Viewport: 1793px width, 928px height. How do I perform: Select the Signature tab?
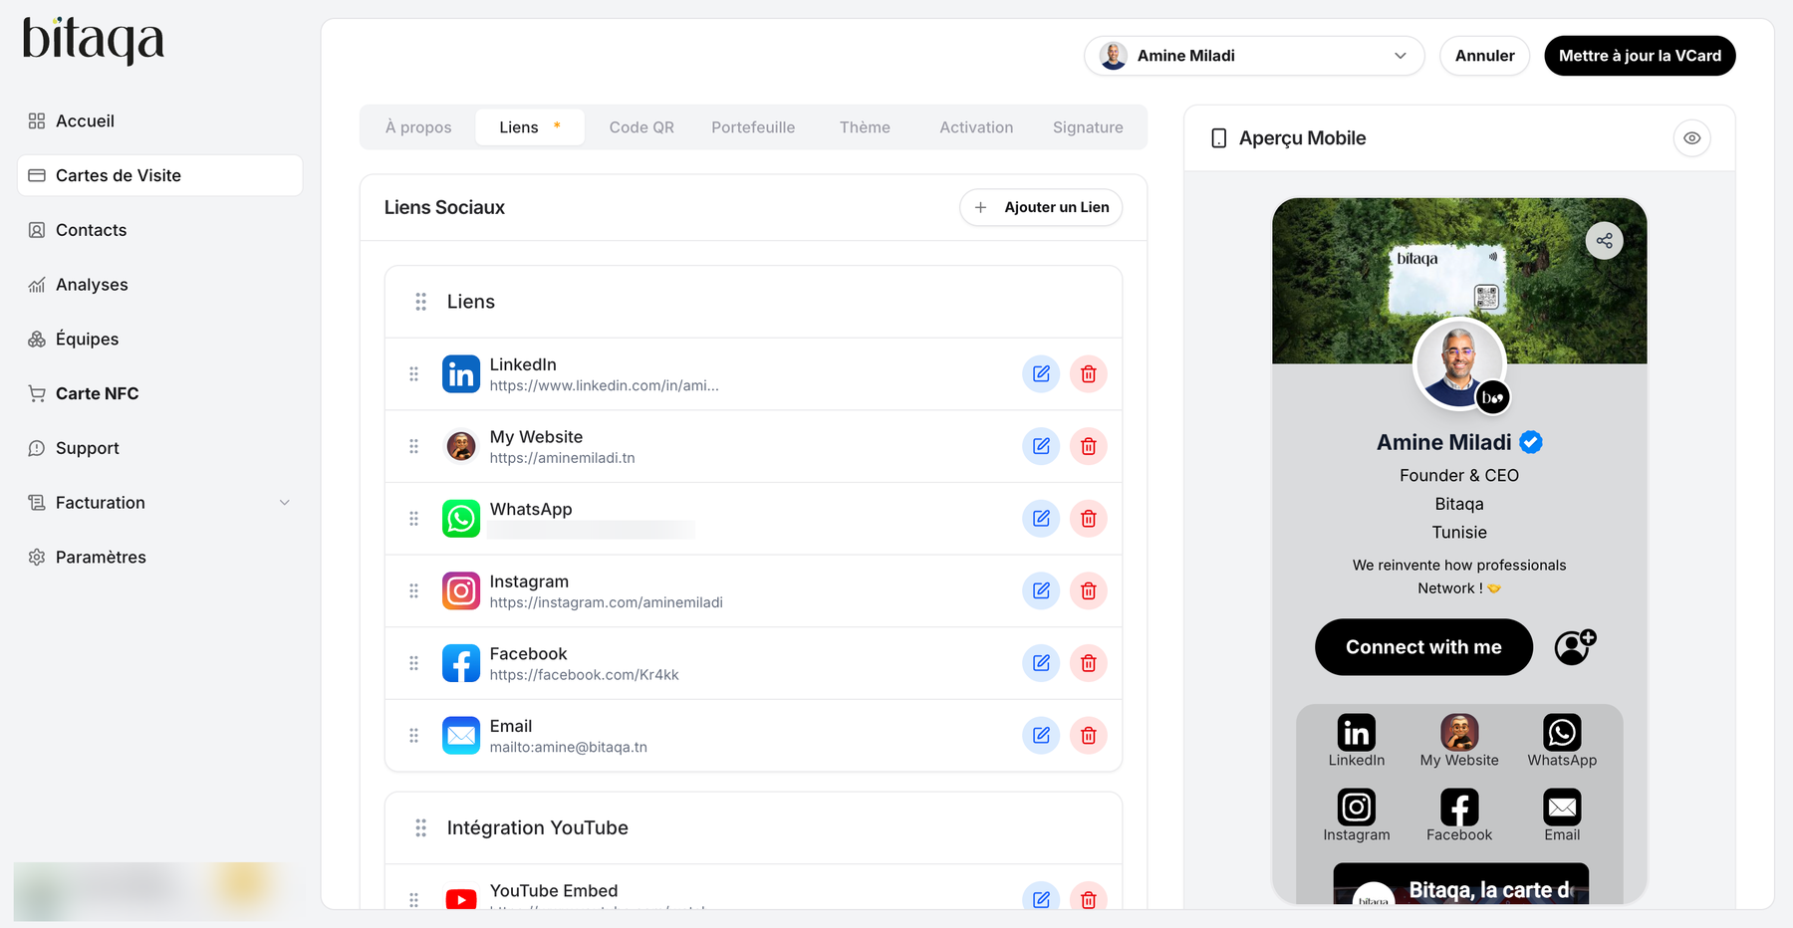click(1088, 127)
